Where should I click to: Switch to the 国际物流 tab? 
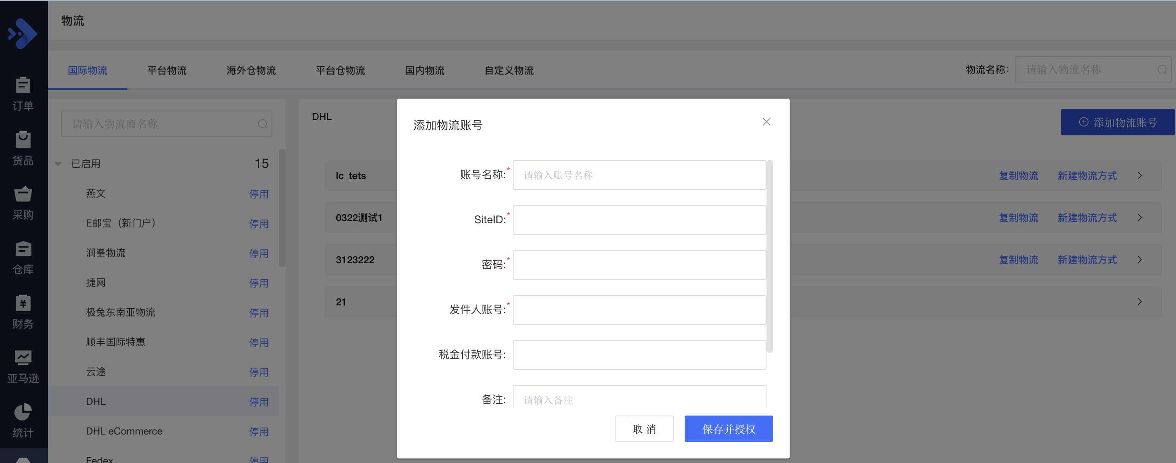[88, 71]
